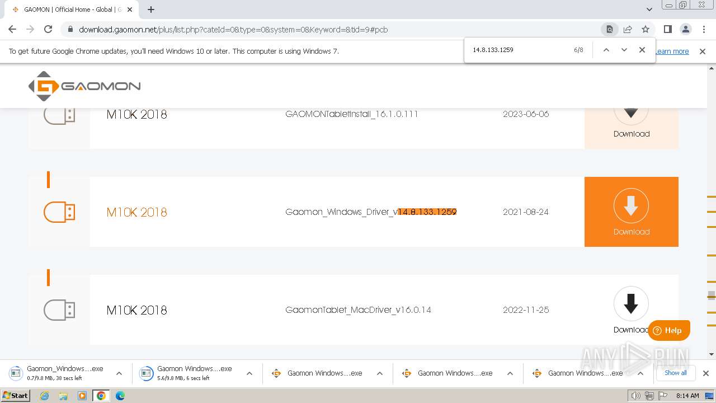Share this page using the share icon
Viewport: 716px width, 403px height.
point(628,30)
